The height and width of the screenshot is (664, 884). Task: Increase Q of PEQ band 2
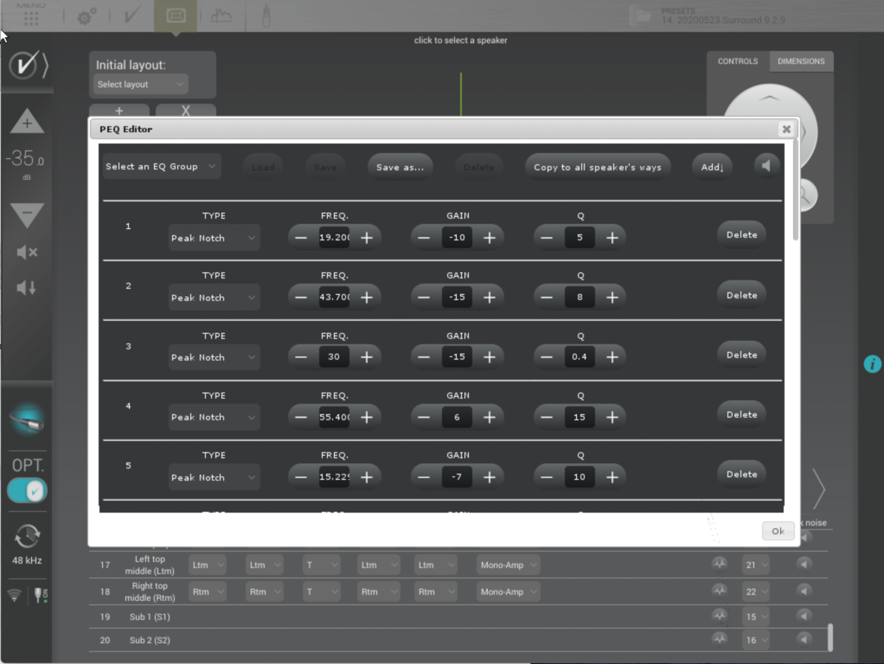tap(612, 298)
